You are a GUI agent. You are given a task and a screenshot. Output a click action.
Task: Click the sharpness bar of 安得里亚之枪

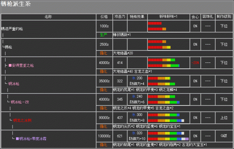(164, 63)
